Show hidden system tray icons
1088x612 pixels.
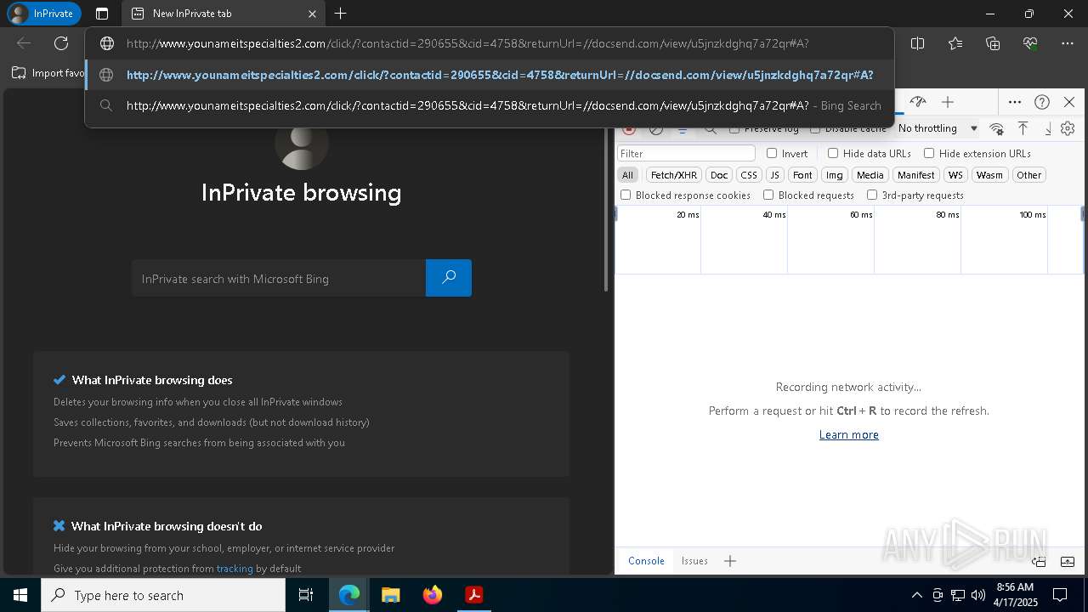pyautogui.click(x=916, y=595)
